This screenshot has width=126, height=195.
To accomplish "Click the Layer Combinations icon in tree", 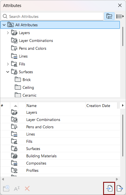I will pyautogui.click(x=14, y=41).
